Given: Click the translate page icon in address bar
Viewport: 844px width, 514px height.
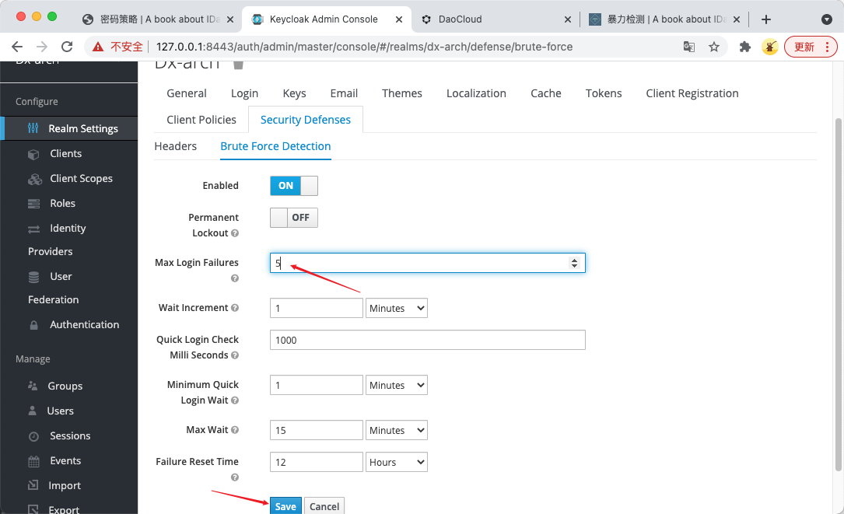Looking at the screenshot, I should click(x=689, y=47).
